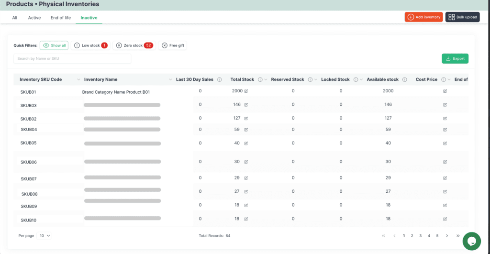490x254 pixels.
Task: Edit total stock of SKUB05
Action: (246, 144)
